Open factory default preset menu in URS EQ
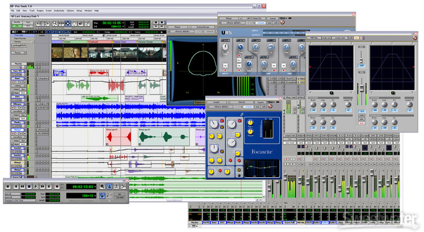Screen dimensions: 424x232 (233, 23)
